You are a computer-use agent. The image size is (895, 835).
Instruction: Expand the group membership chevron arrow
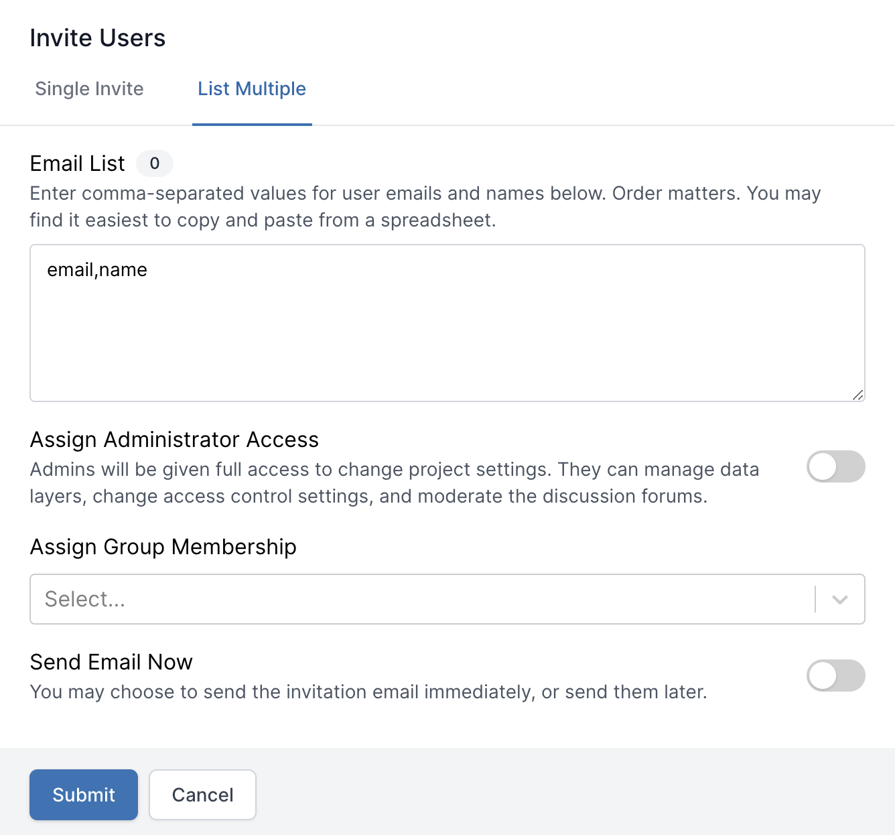coord(839,599)
